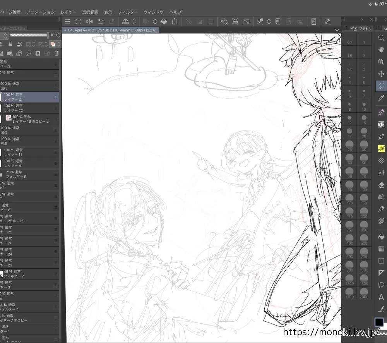Toggle lock layer padlock
Screen dimensions: 387x343
click(x=10, y=44)
